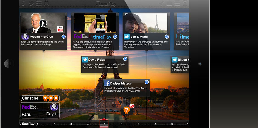The height and width of the screenshot is (128, 258).
Task: Tap the red 22 notification counter
Action: pos(132,106)
